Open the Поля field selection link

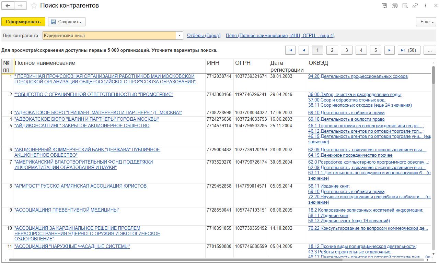pos(280,35)
